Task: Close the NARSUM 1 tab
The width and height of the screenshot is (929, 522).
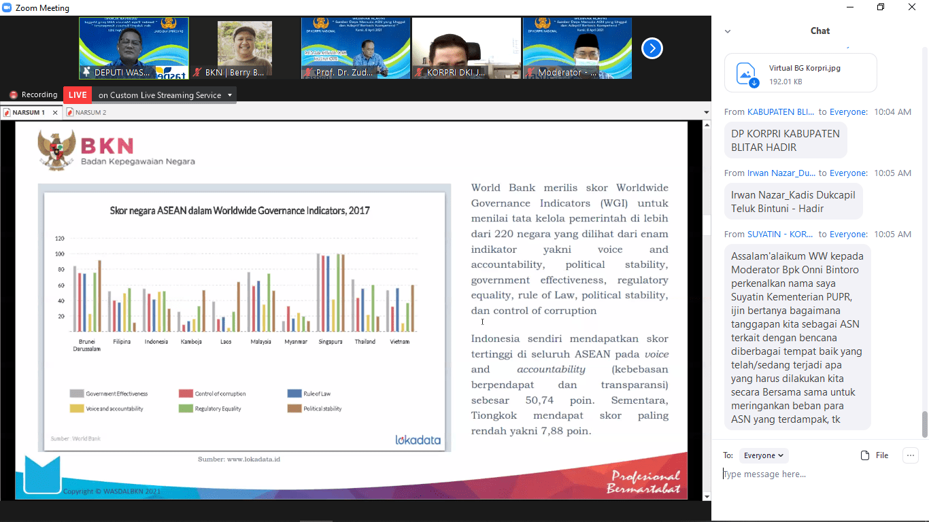Action: [x=56, y=113]
